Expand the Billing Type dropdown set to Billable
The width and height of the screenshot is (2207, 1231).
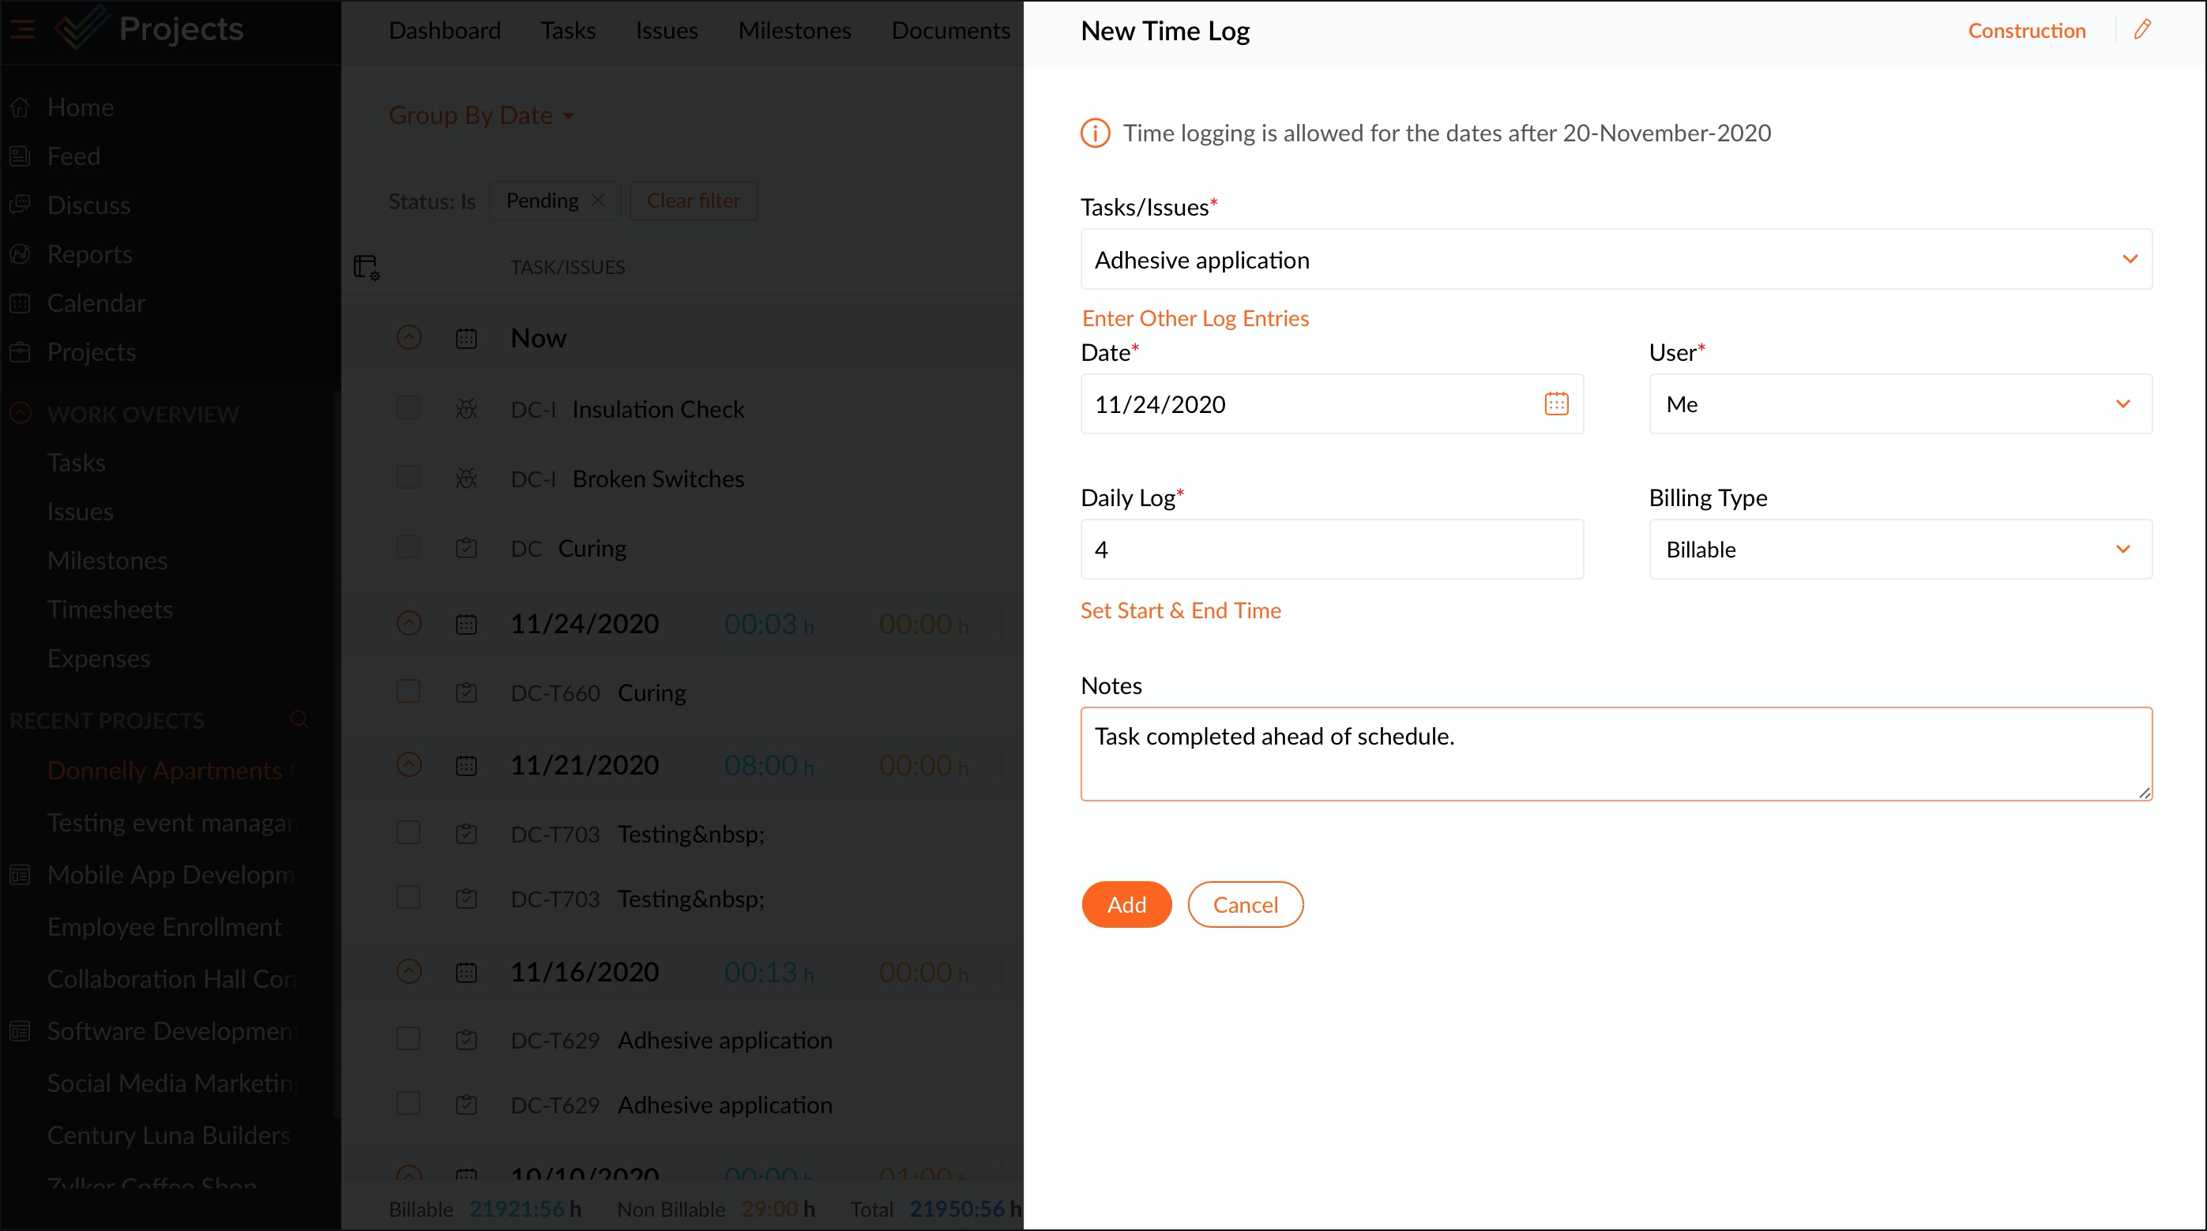pos(1900,549)
